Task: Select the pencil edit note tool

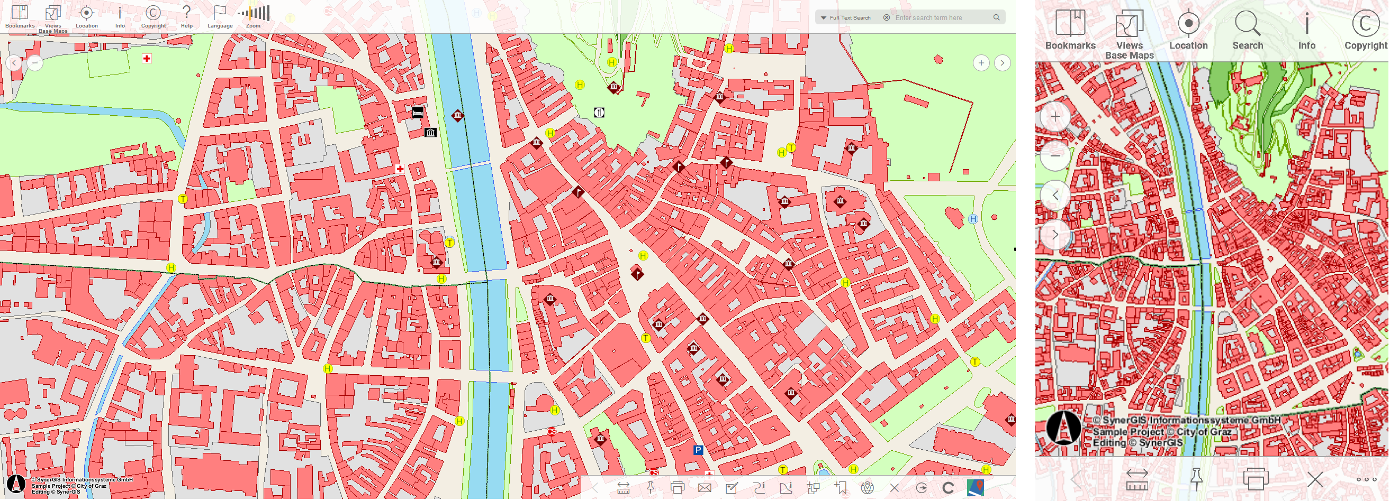Action: click(732, 488)
